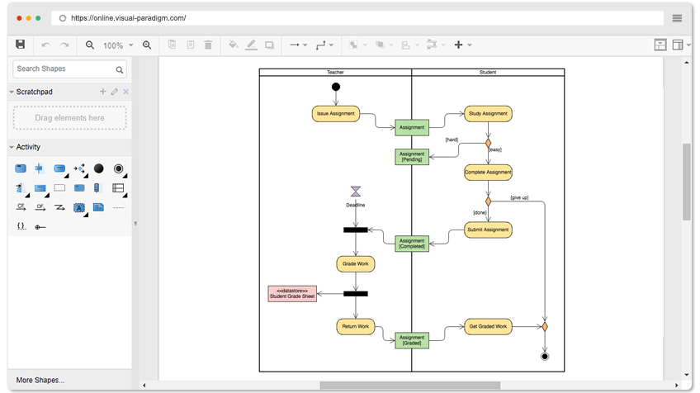Click the scroll right arrow
This screenshot has width=700, height=393.
coord(676,385)
